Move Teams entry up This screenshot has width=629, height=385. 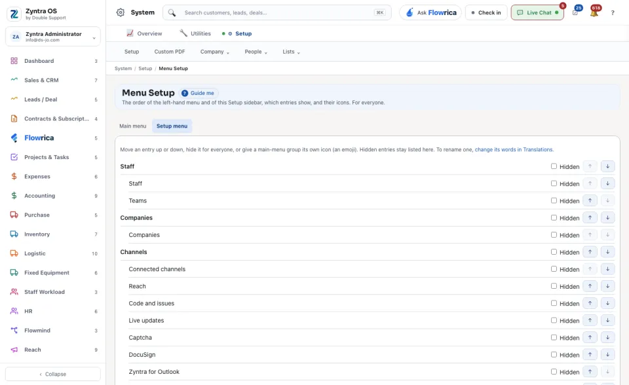590,200
